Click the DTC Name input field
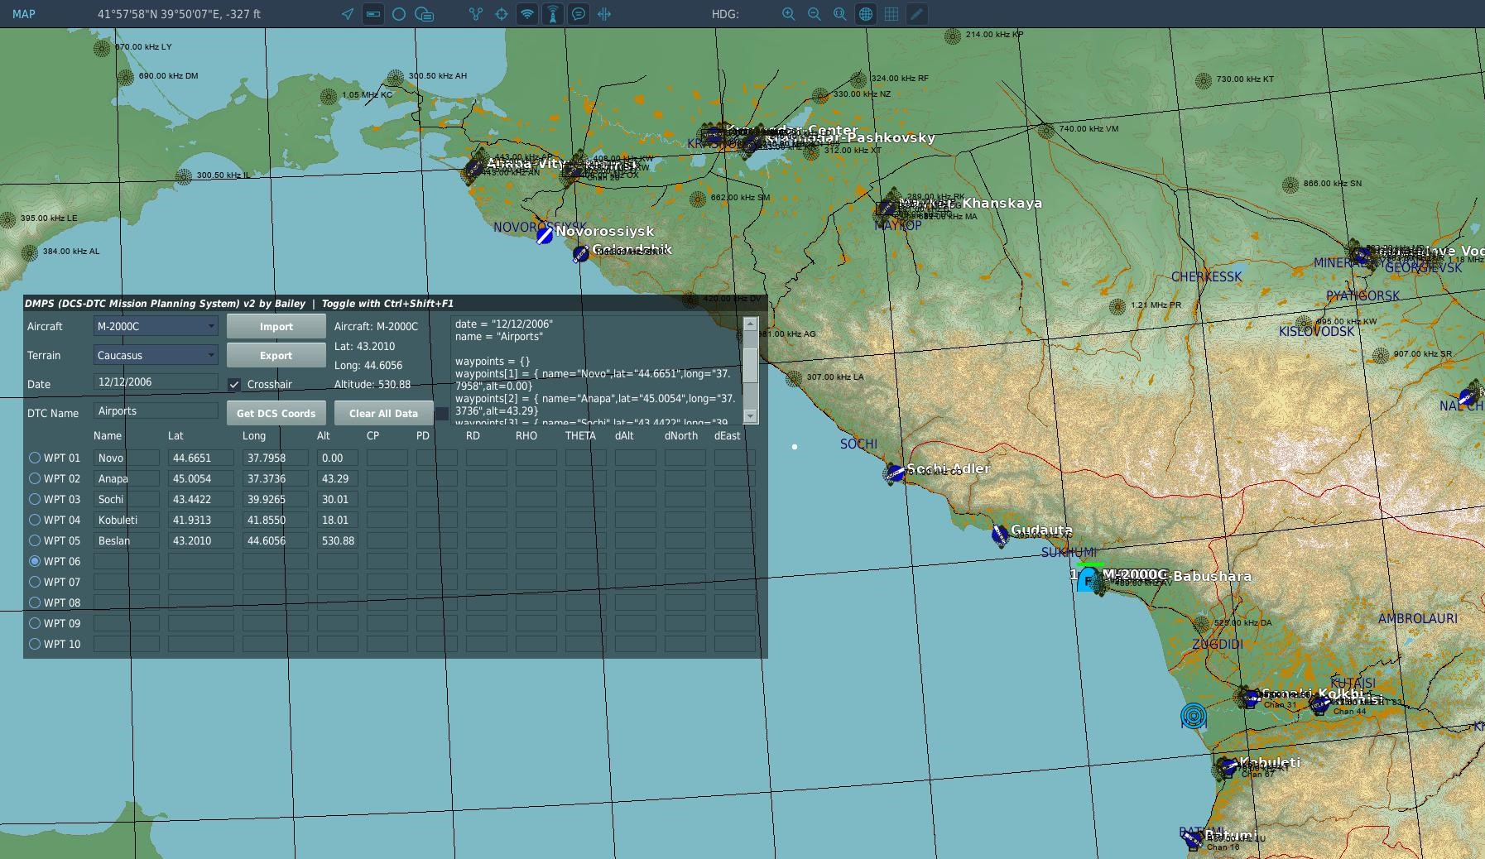The image size is (1485, 859). [156, 411]
